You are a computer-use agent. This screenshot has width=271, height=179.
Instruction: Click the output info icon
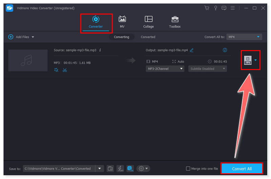[225, 50]
